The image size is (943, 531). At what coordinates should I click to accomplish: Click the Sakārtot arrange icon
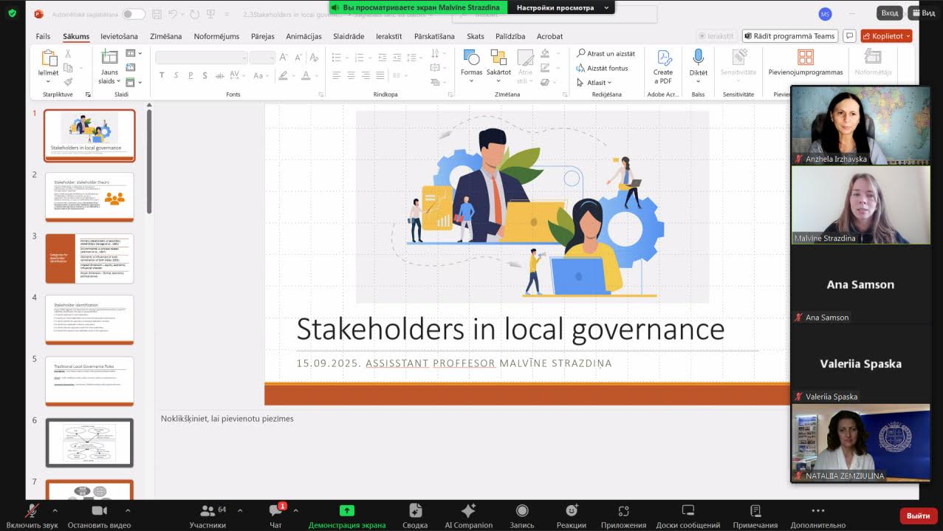(498, 58)
